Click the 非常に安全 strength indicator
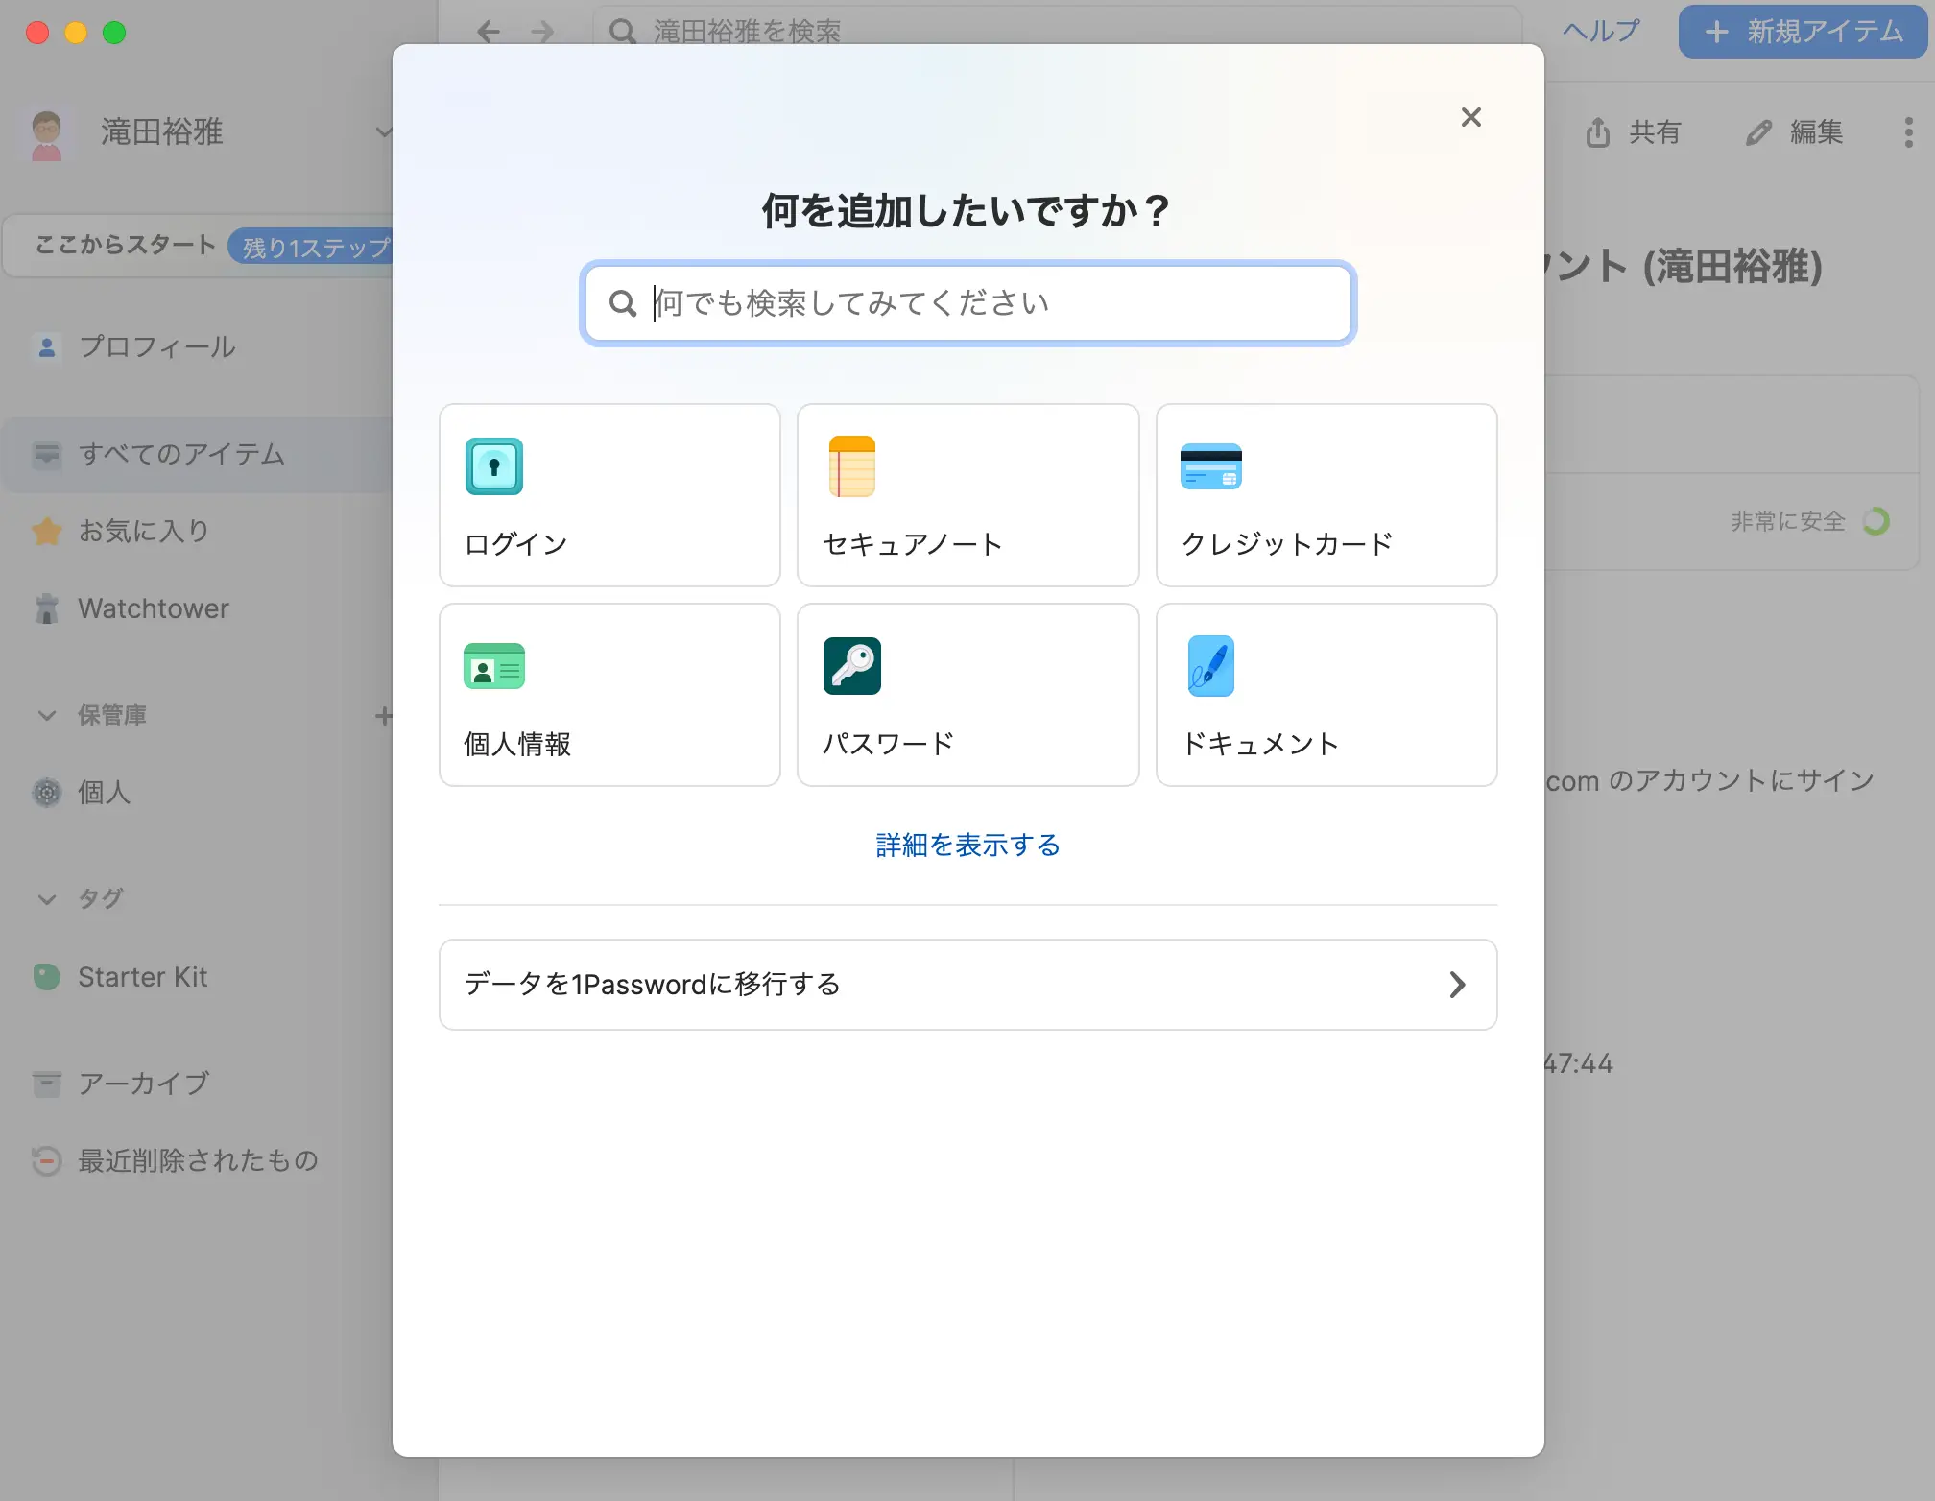 (1810, 521)
